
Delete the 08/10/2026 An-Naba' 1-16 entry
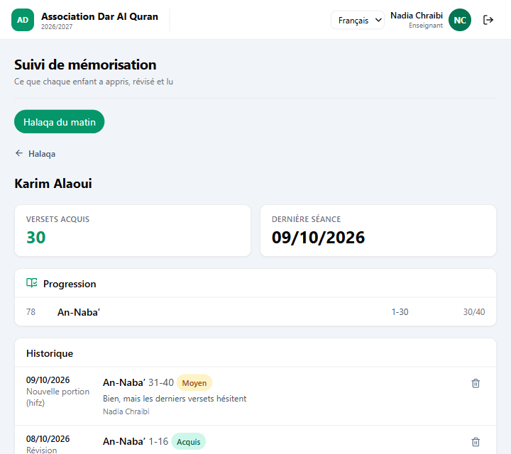coord(476,442)
